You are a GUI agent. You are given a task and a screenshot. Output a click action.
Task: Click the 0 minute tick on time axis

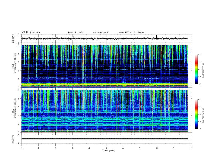[21, 148]
